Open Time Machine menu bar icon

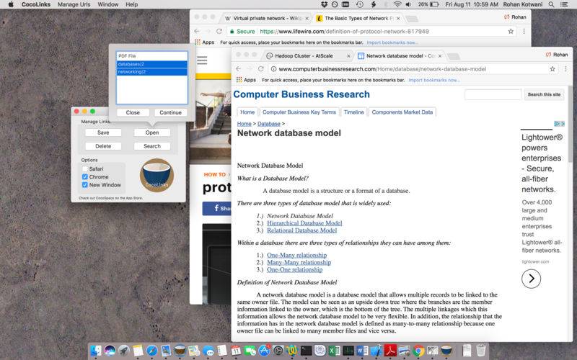pyautogui.click(x=359, y=4)
